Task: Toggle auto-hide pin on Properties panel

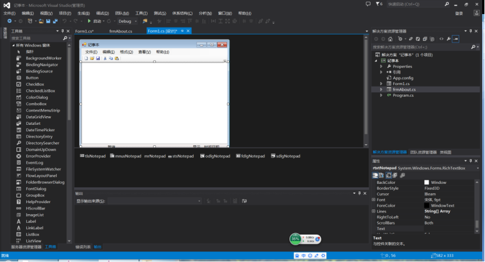Action: tap(471, 161)
